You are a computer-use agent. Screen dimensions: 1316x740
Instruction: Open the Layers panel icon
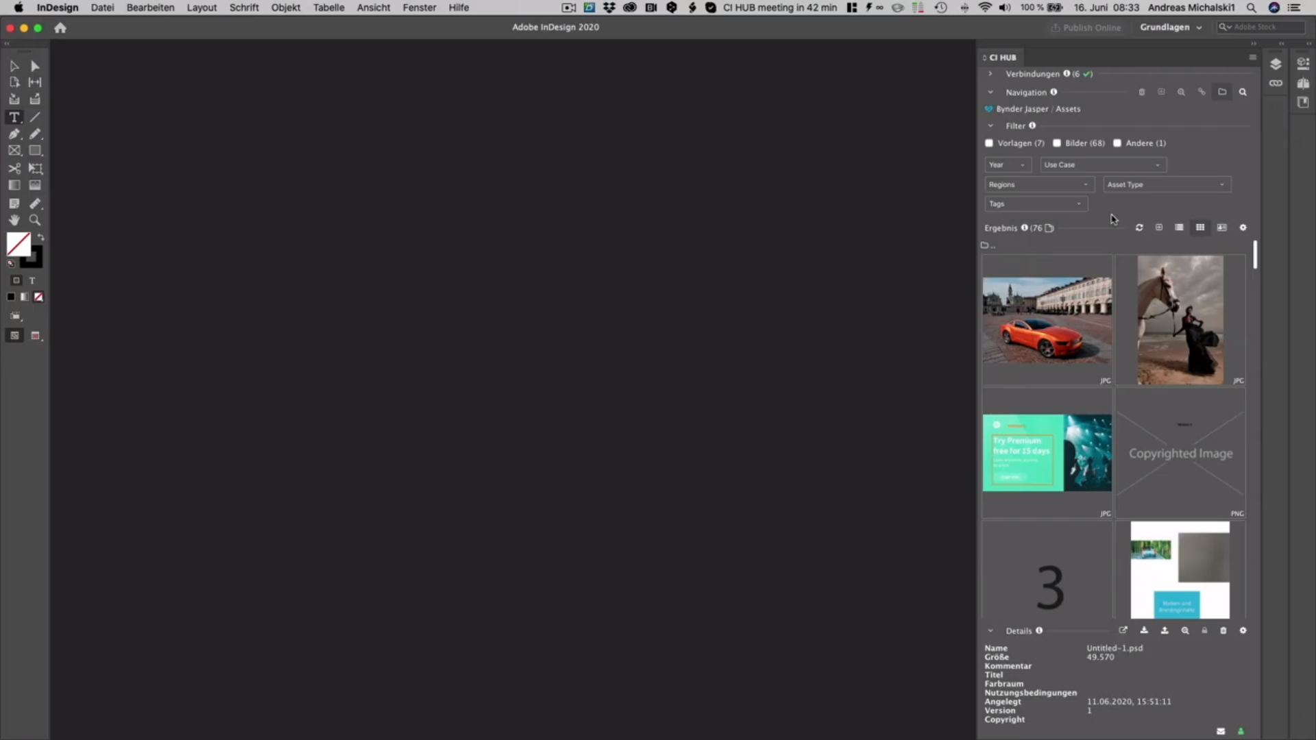pos(1276,64)
